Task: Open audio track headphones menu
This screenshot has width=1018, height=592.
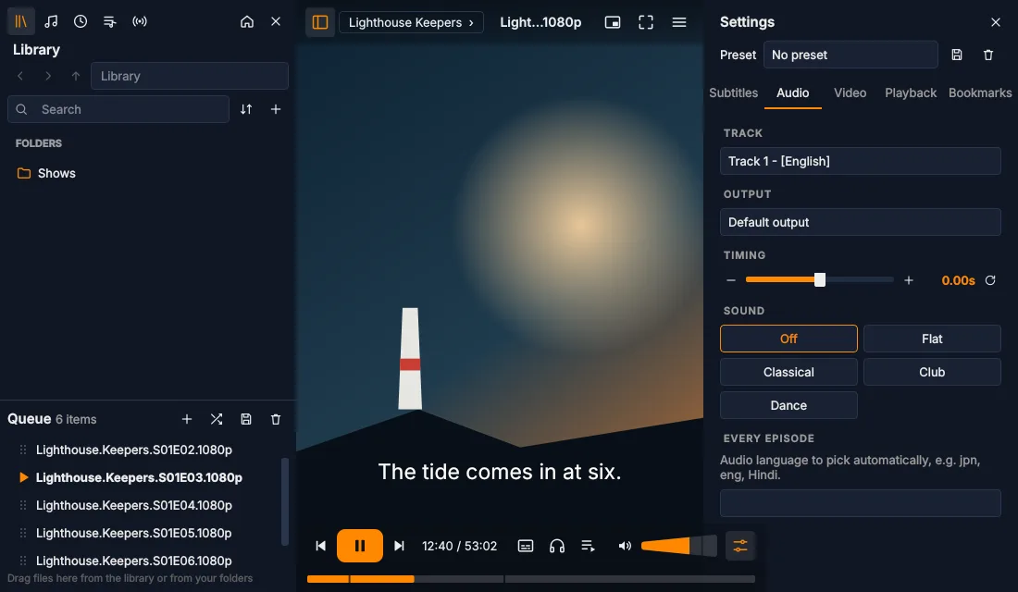Action: [x=557, y=546]
